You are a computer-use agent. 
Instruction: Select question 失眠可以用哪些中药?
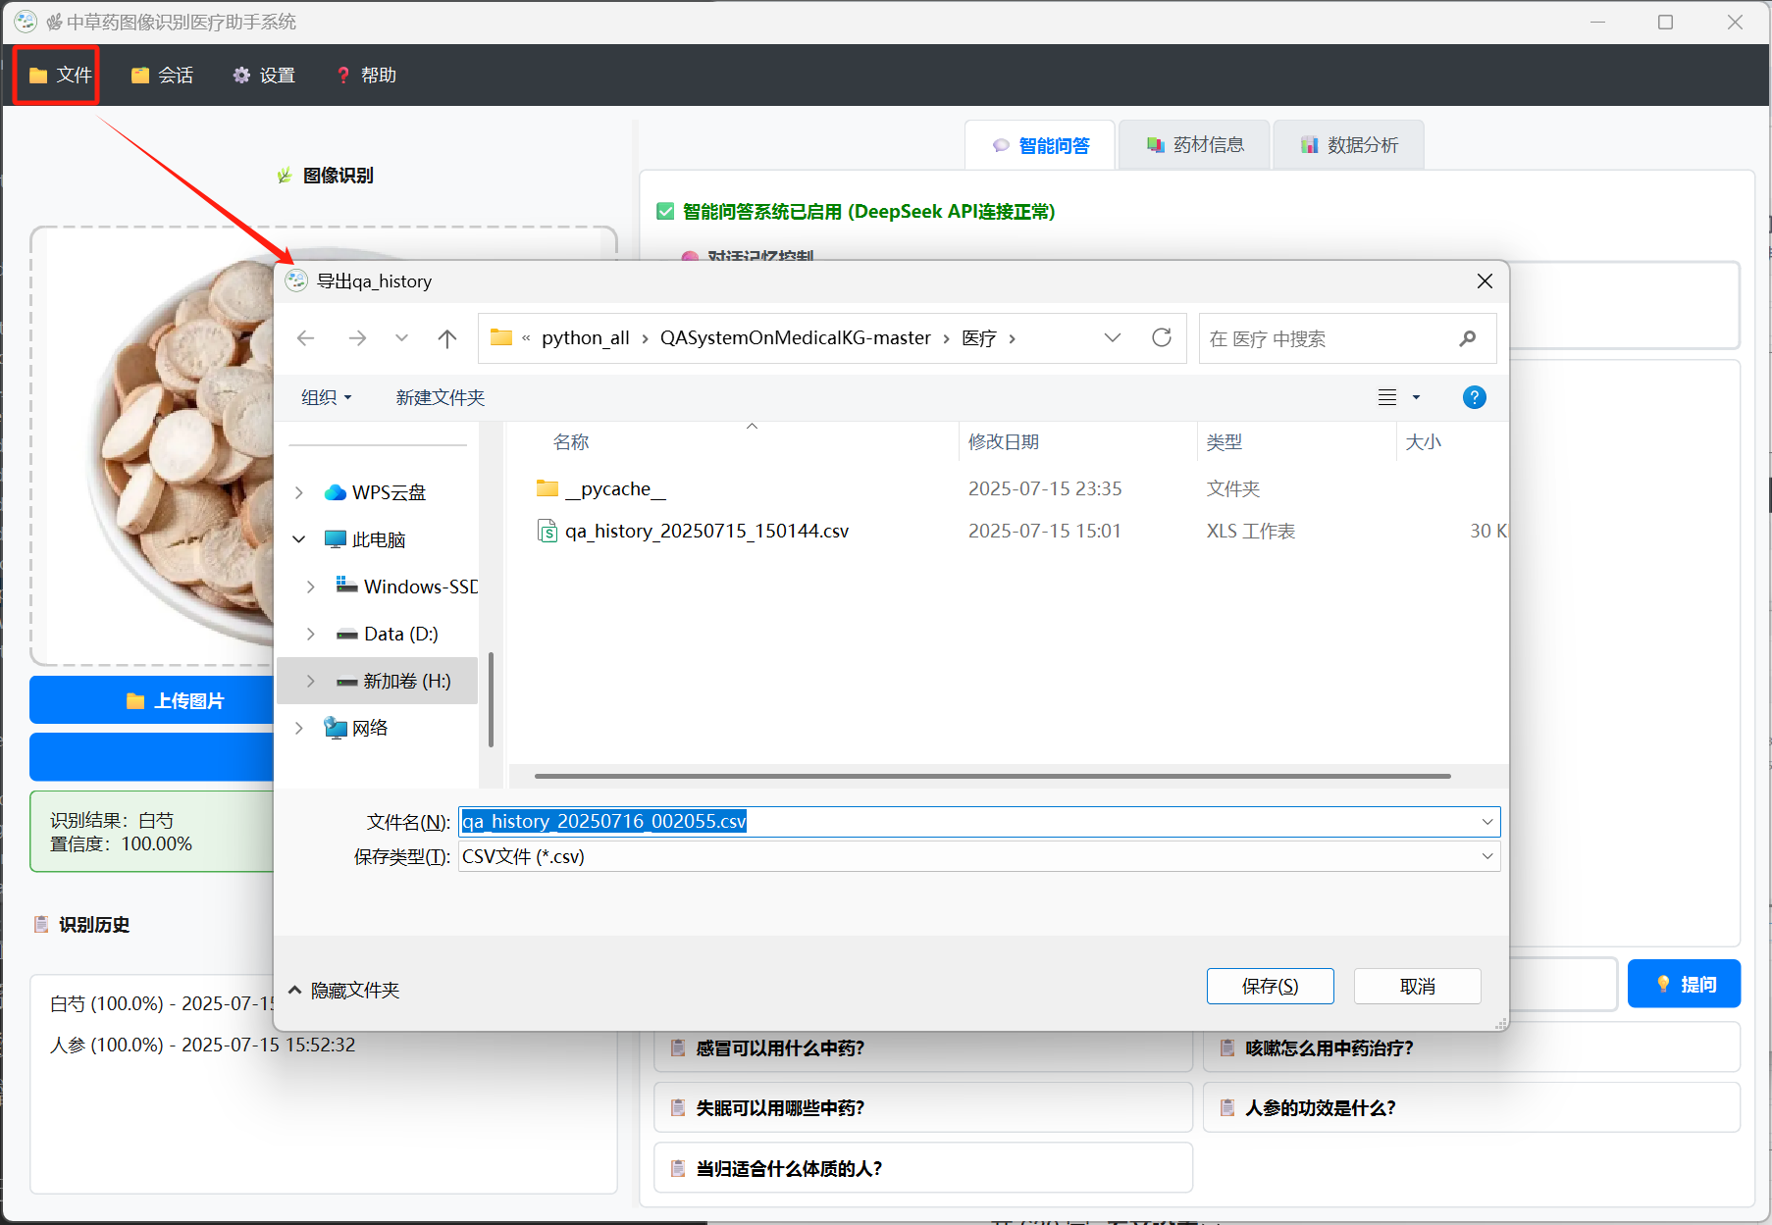pos(923,1108)
